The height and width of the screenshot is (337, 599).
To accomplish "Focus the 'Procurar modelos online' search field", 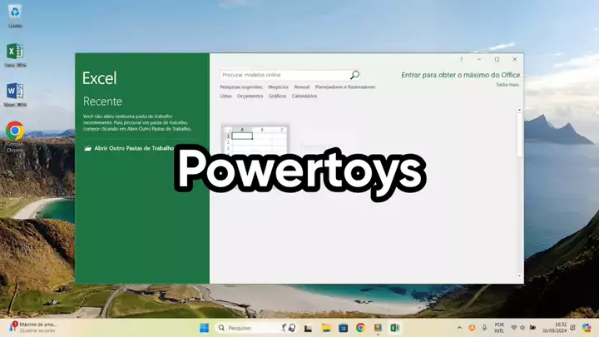I will click(x=283, y=75).
